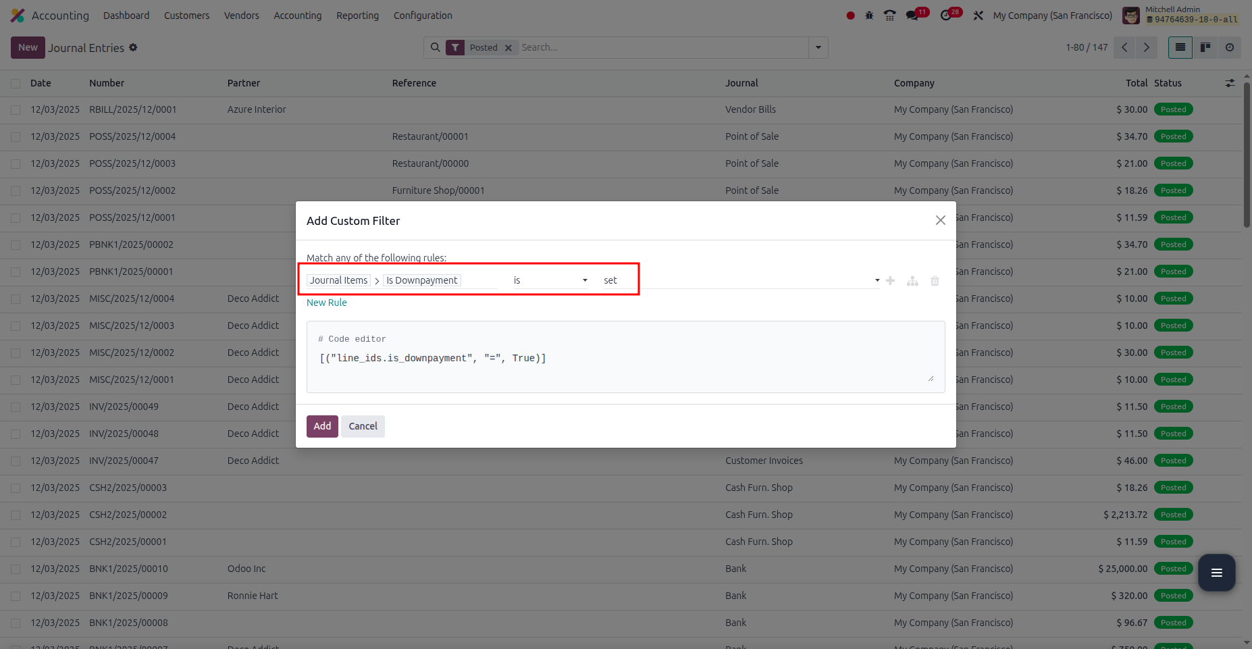Tick the checkbox for RBILL/2025/12/0001 row
The height and width of the screenshot is (649, 1252).
pos(16,109)
